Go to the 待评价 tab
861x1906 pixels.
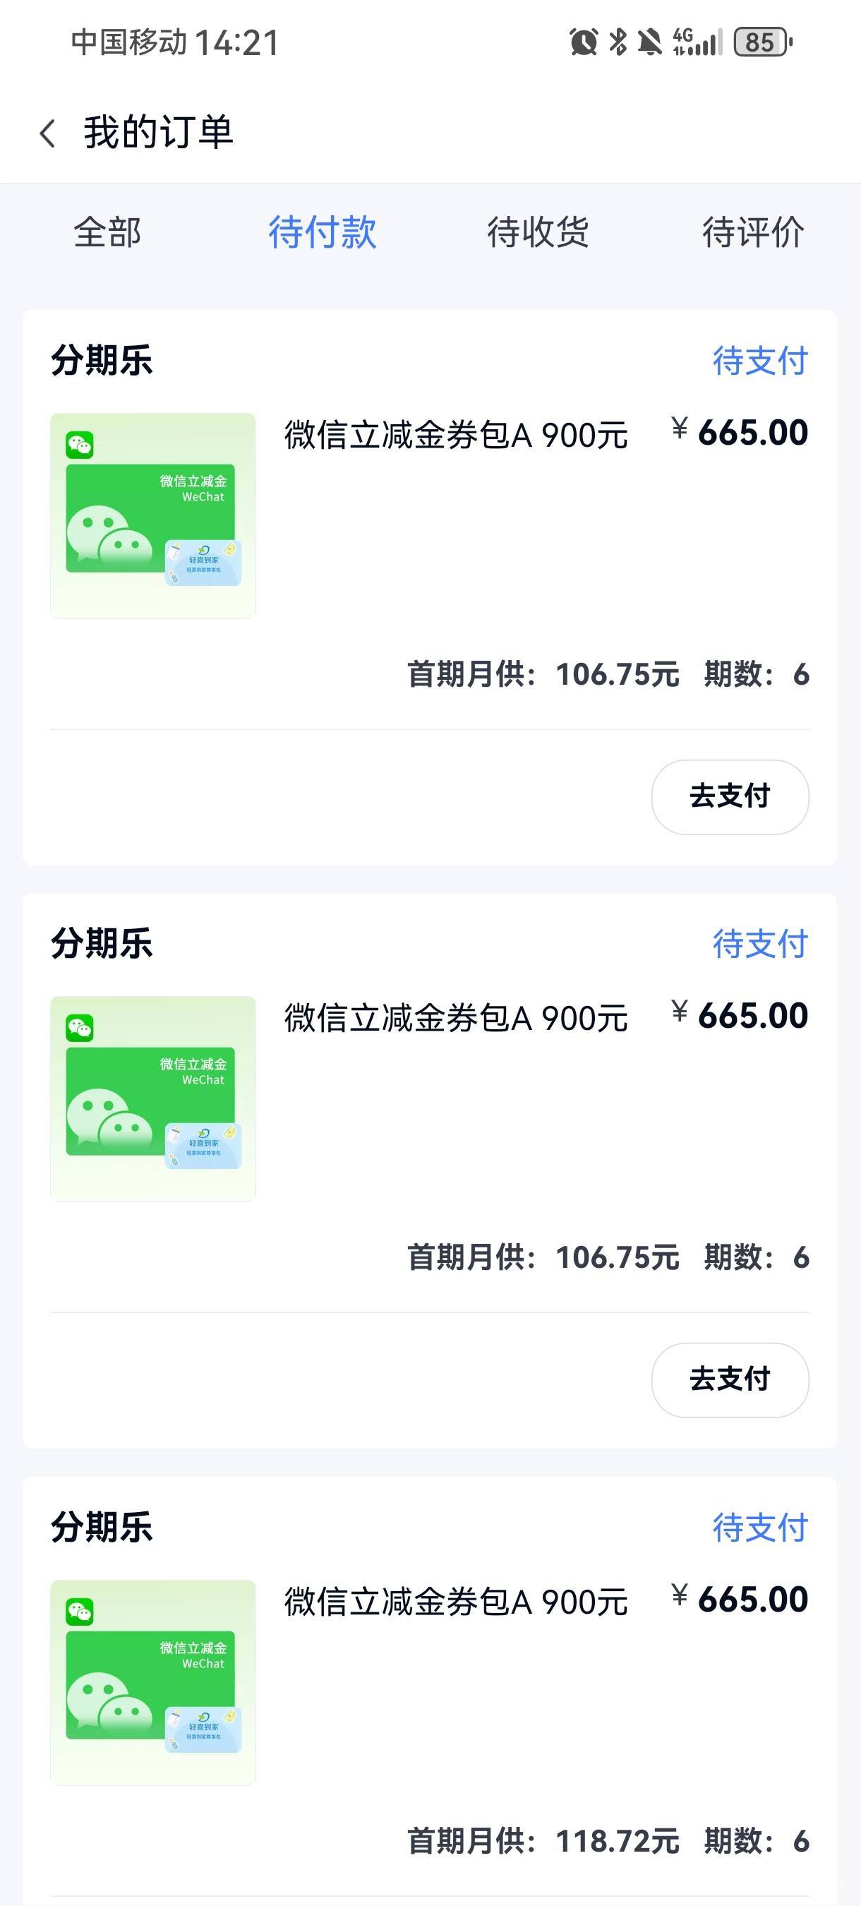pos(753,232)
